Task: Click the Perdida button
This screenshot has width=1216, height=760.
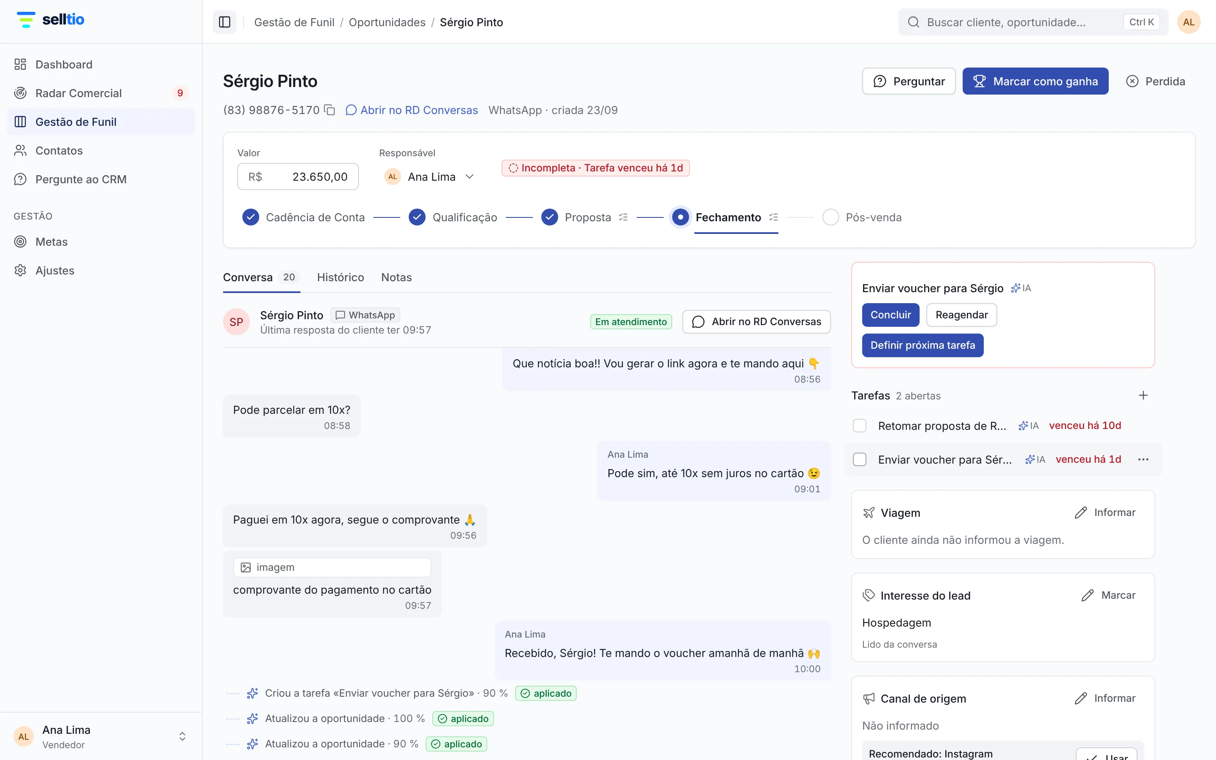Action: (x=1155, y=81)
